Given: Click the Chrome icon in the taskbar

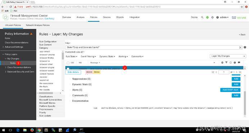Looking at the screenshot, I should coord(39,130).
